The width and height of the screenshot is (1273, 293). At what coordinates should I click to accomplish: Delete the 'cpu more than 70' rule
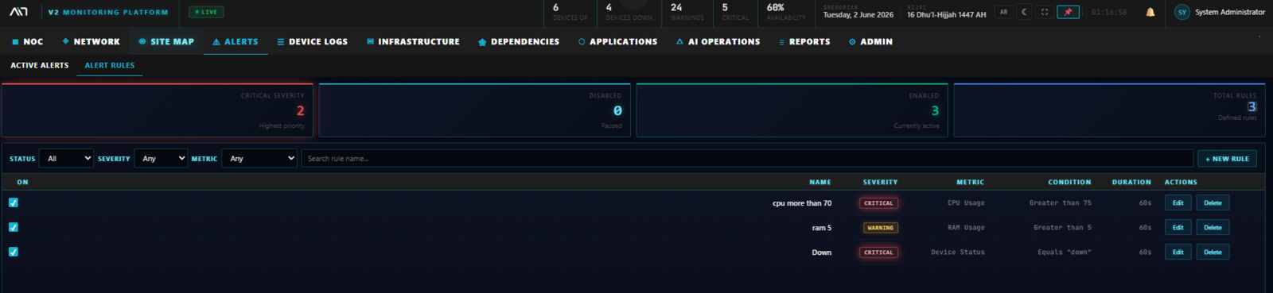(1213, 202)
